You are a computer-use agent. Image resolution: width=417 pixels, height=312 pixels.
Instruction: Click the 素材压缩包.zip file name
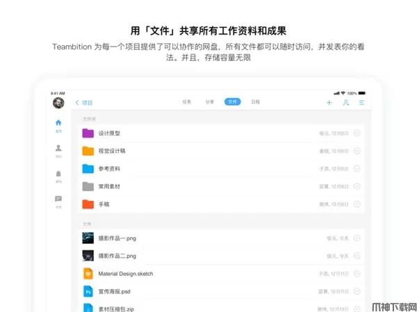(116, 309)
